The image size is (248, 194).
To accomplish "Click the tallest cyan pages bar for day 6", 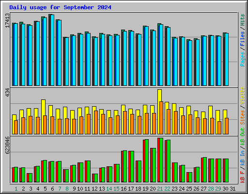I will pos(52,50).
